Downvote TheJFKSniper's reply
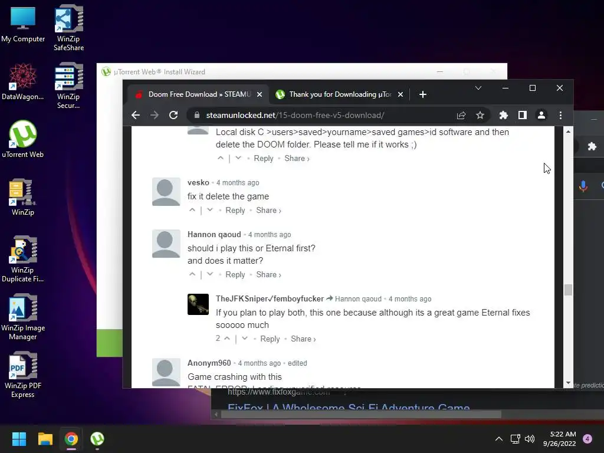604x453 pixels. point(245,339)
